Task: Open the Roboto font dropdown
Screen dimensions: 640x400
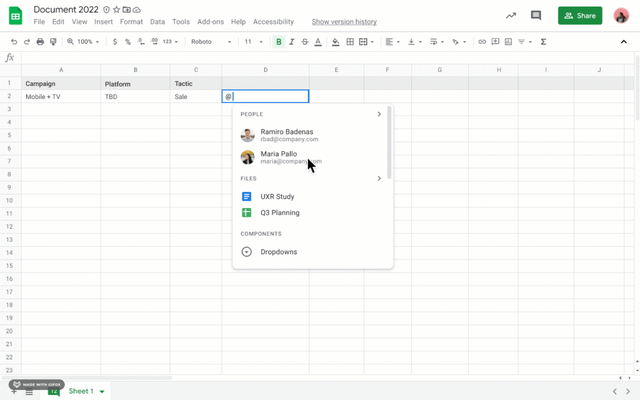Action: 211,41
